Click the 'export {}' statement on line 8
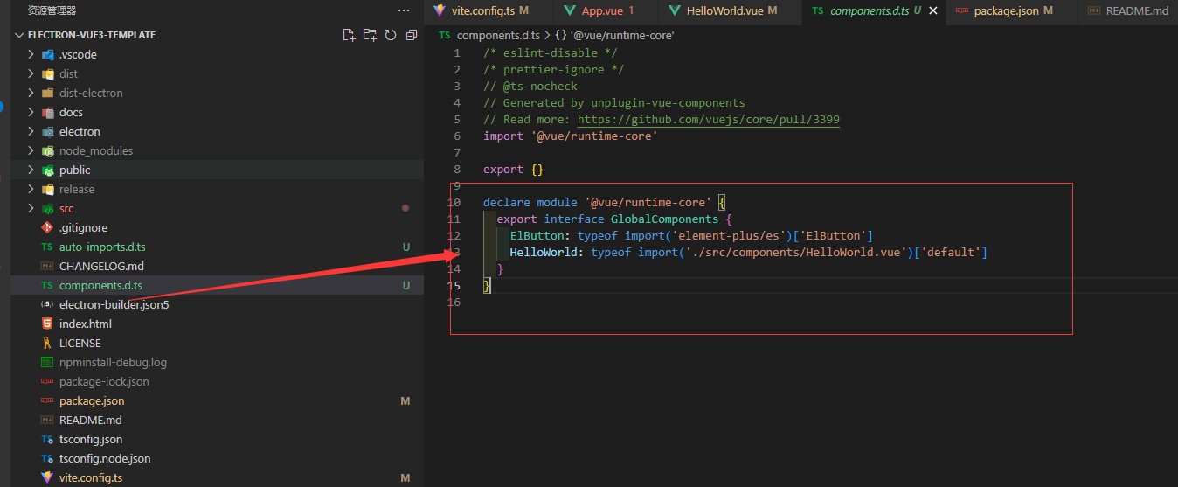This screenshot has height=487, width=1178. tap(513, 169)
